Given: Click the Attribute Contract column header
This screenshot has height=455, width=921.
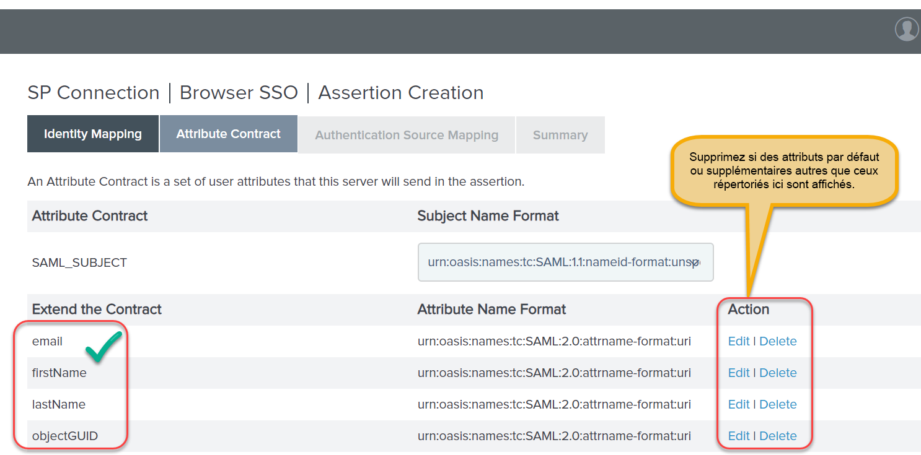Looking at the screenshot, I should (x=89, y=215).
